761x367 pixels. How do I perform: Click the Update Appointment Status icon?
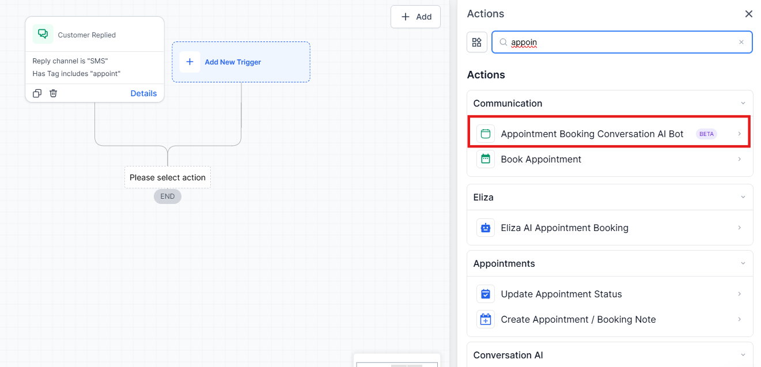click(485, 294)
